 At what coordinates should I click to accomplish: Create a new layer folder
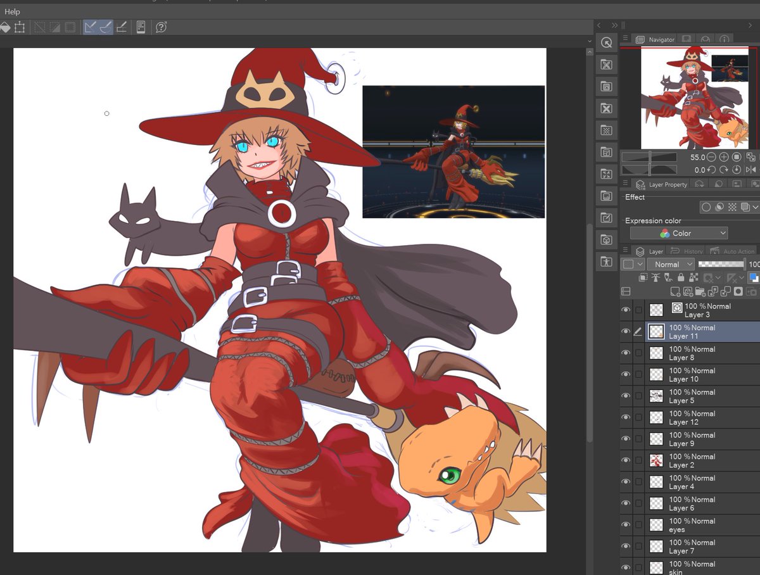point(700,291)
